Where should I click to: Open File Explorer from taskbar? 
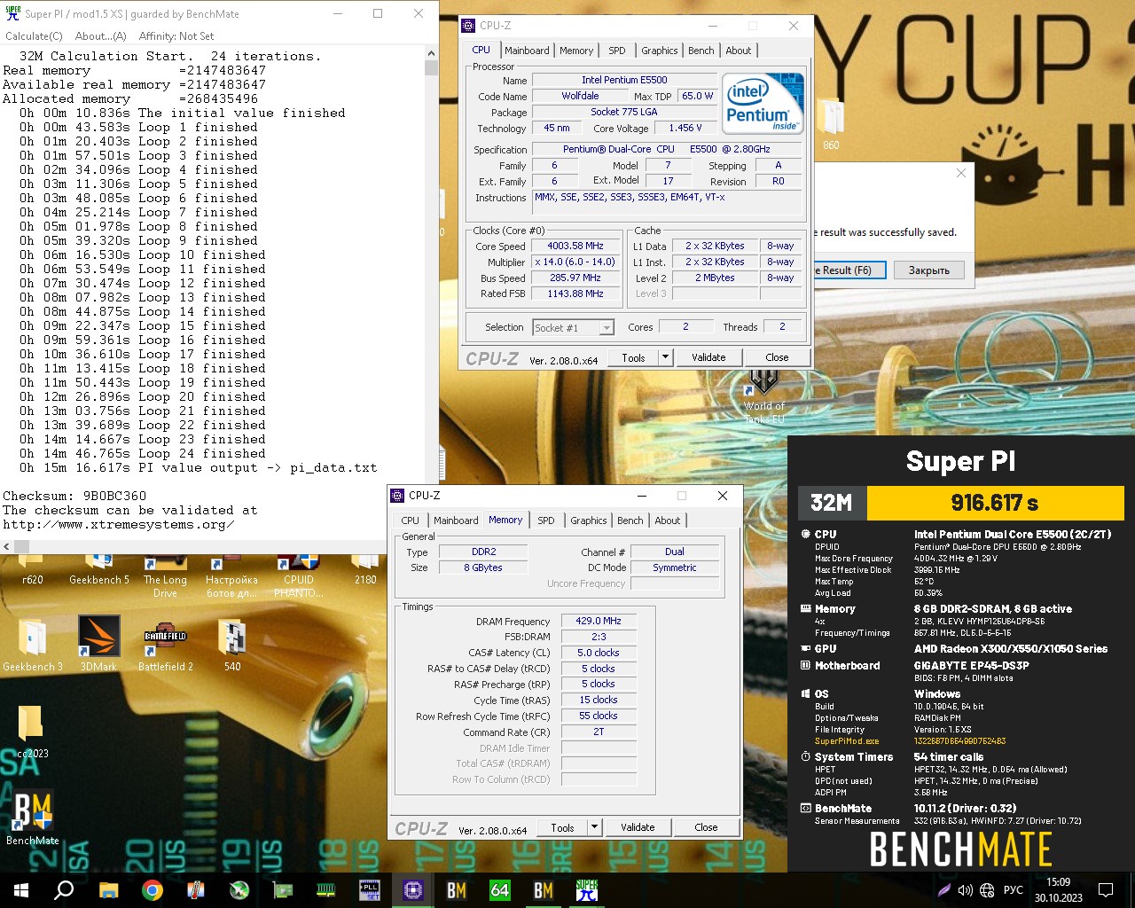pos(108,889)
